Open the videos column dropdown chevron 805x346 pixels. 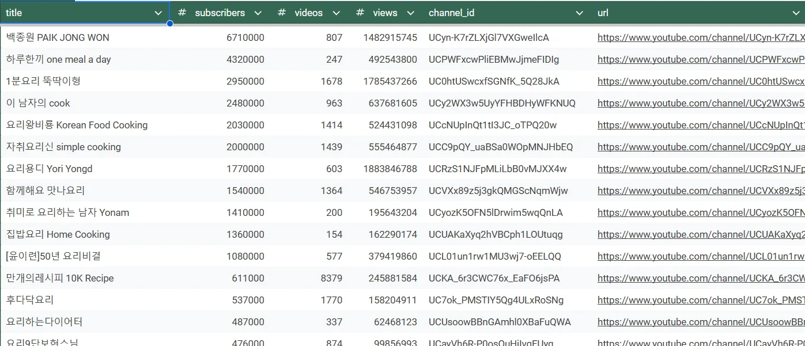tap(336, 13)
